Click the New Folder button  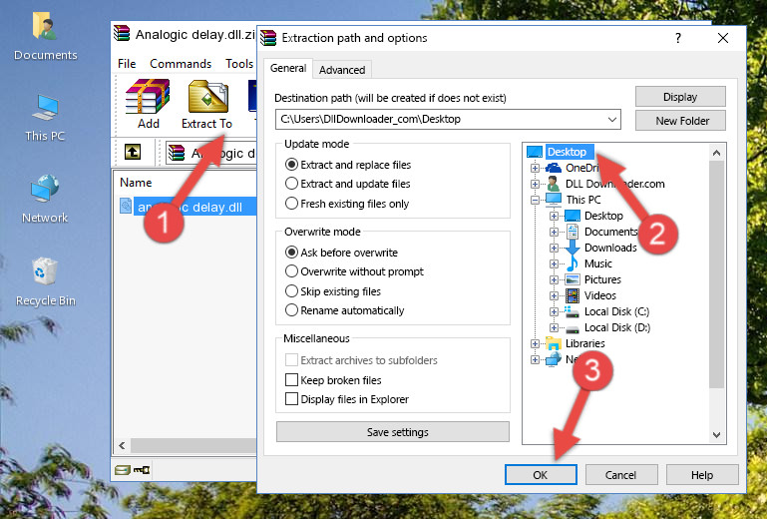tap(680, 121)
